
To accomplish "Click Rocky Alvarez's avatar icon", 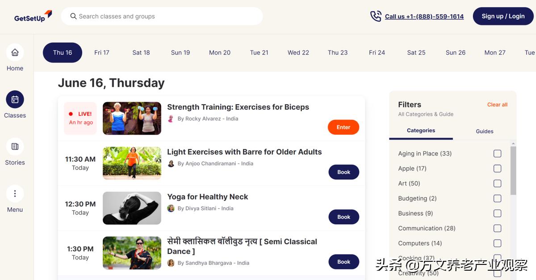I will point(171,119).
